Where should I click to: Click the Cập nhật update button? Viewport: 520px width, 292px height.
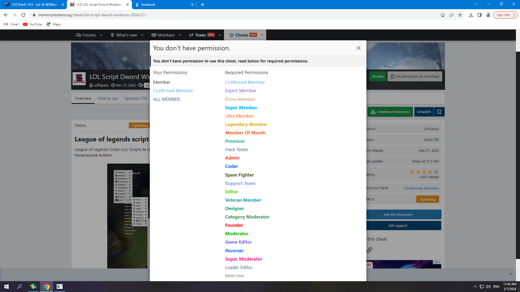pos(505,15)
